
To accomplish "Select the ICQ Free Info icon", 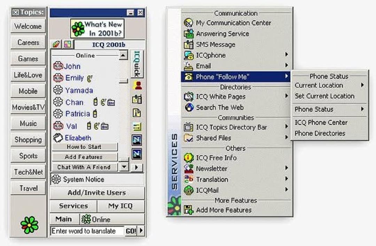I will [188, 158].
